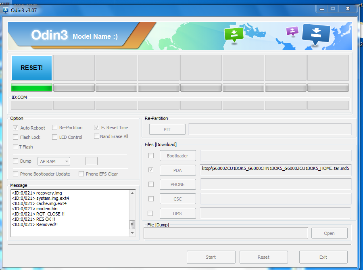The height and width of the screenshot is (270, 363).
Task: Click the blue RESET! status box
Action: point(31,68)
